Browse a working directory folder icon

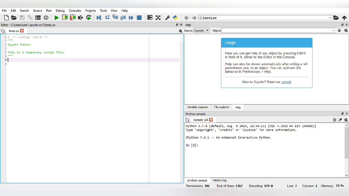tap(336, 18)
